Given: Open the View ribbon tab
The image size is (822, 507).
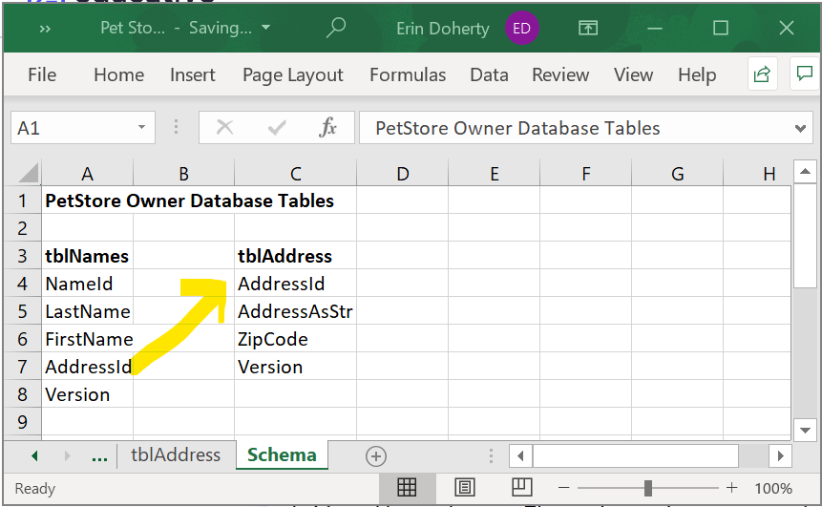Looking at the screenshot, I should tap(633, 74).
